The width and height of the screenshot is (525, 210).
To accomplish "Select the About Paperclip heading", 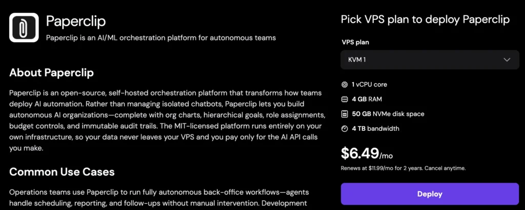I will pyautogui.click(x=51, y=73).
